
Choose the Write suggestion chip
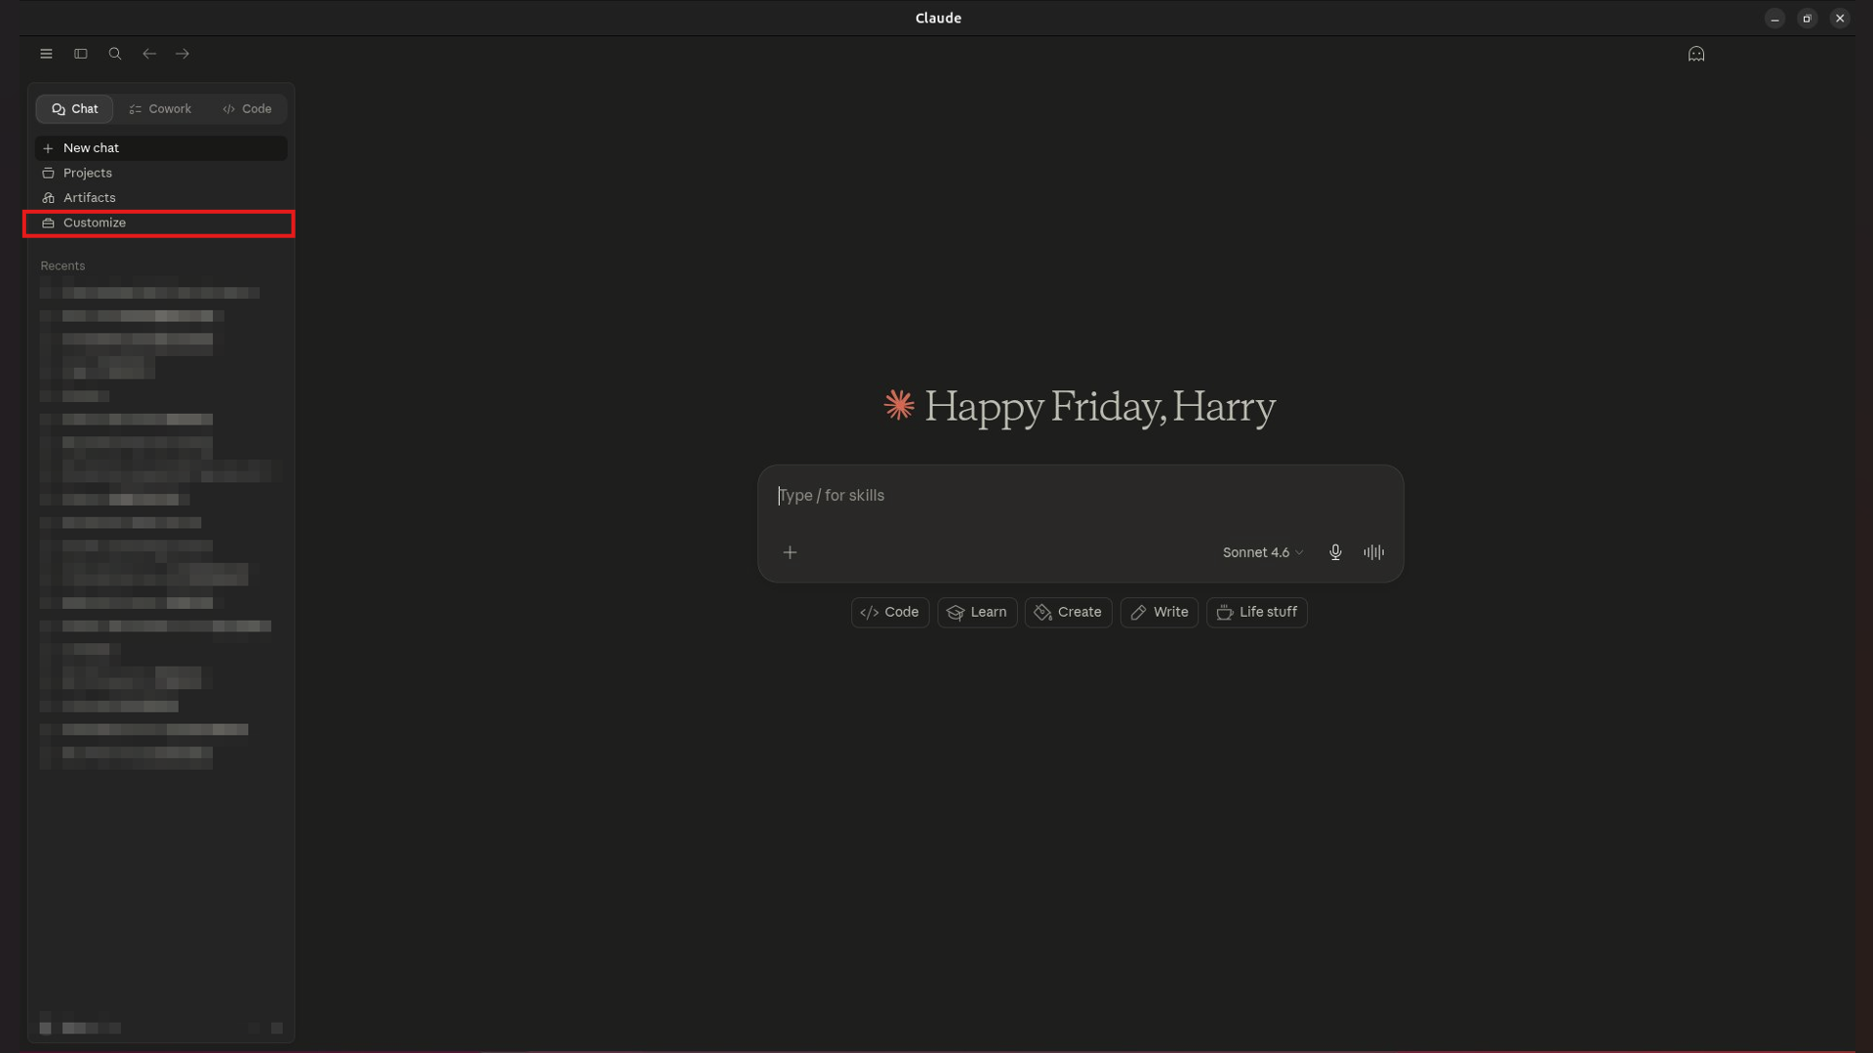coord(1160,613)
